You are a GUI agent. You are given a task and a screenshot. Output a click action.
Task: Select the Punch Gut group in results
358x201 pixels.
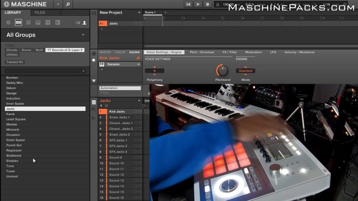click(45, 145)
